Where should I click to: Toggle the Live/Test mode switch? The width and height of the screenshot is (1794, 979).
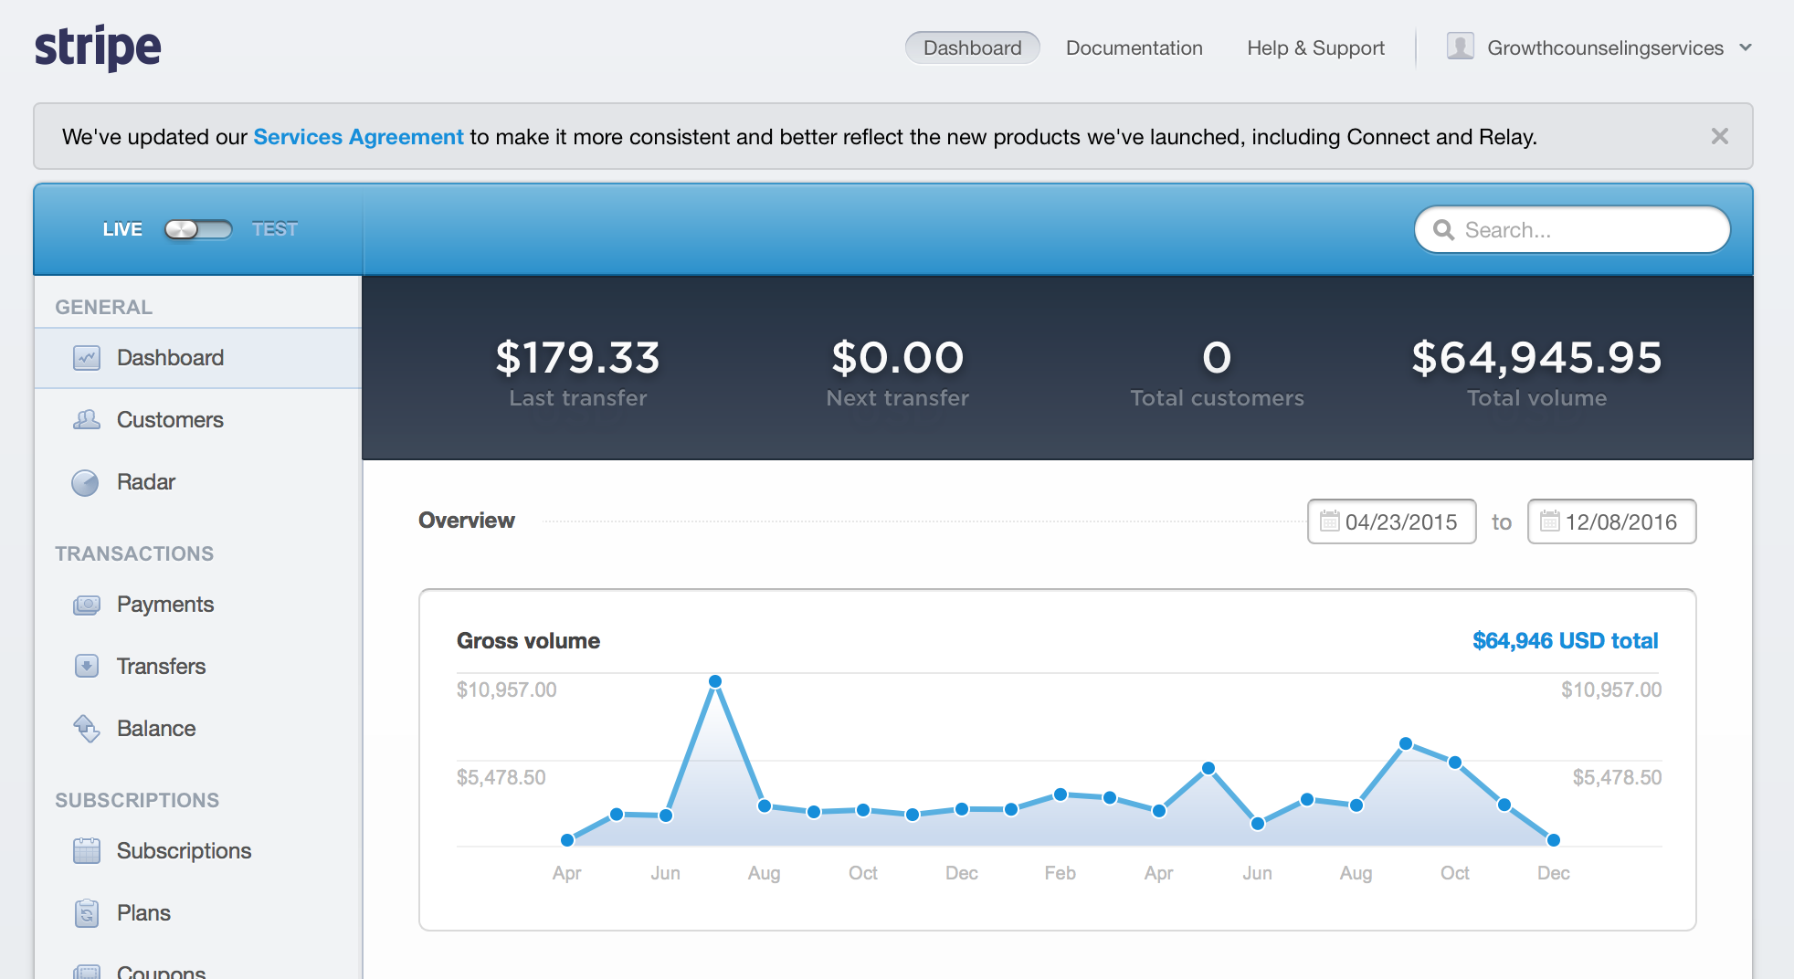click(x=198, y=229)
